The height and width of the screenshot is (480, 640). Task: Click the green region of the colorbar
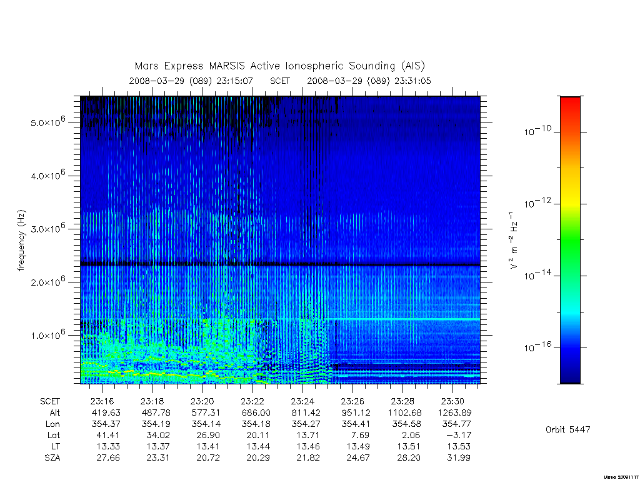(570, 241)
